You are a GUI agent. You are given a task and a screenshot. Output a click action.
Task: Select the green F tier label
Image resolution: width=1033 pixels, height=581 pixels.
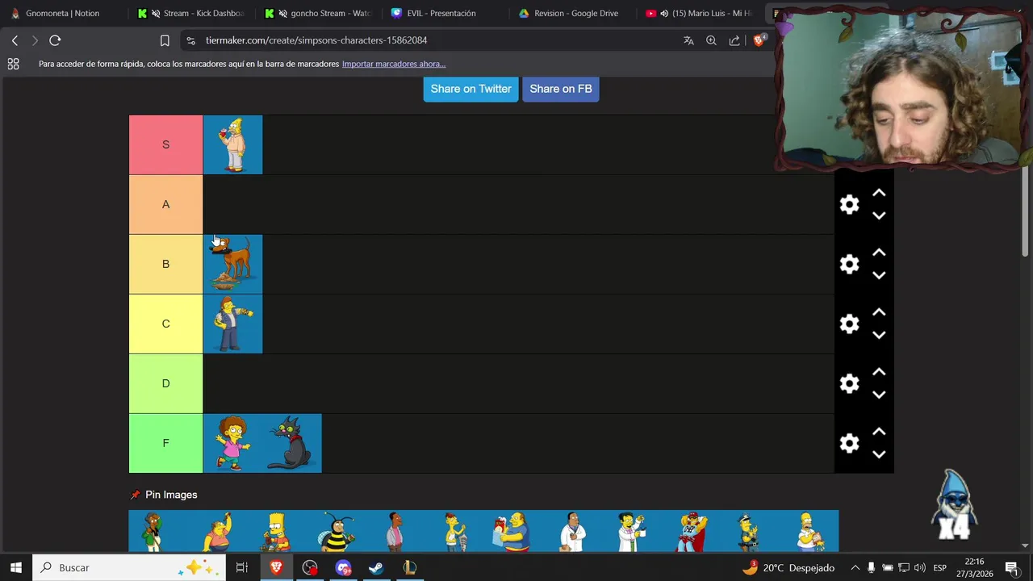click(165, 443)
